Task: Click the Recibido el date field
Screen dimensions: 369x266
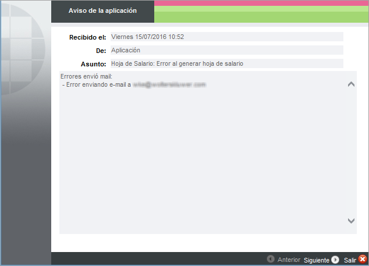Action: point(227,37)
